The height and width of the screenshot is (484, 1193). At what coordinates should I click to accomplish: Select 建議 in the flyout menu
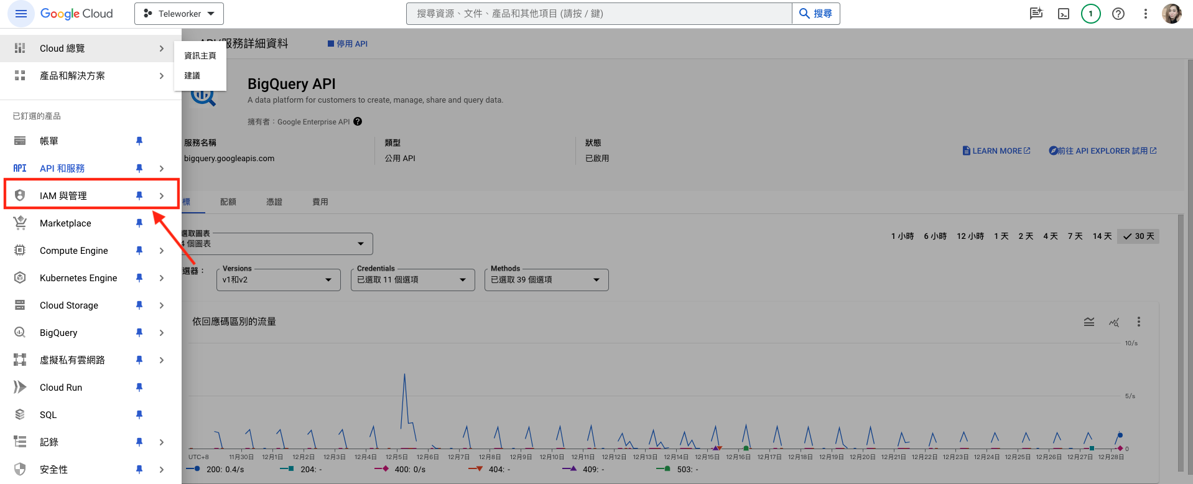200,75
